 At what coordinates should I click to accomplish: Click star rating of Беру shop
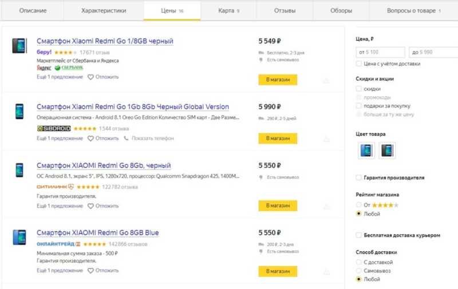(65, 53)
